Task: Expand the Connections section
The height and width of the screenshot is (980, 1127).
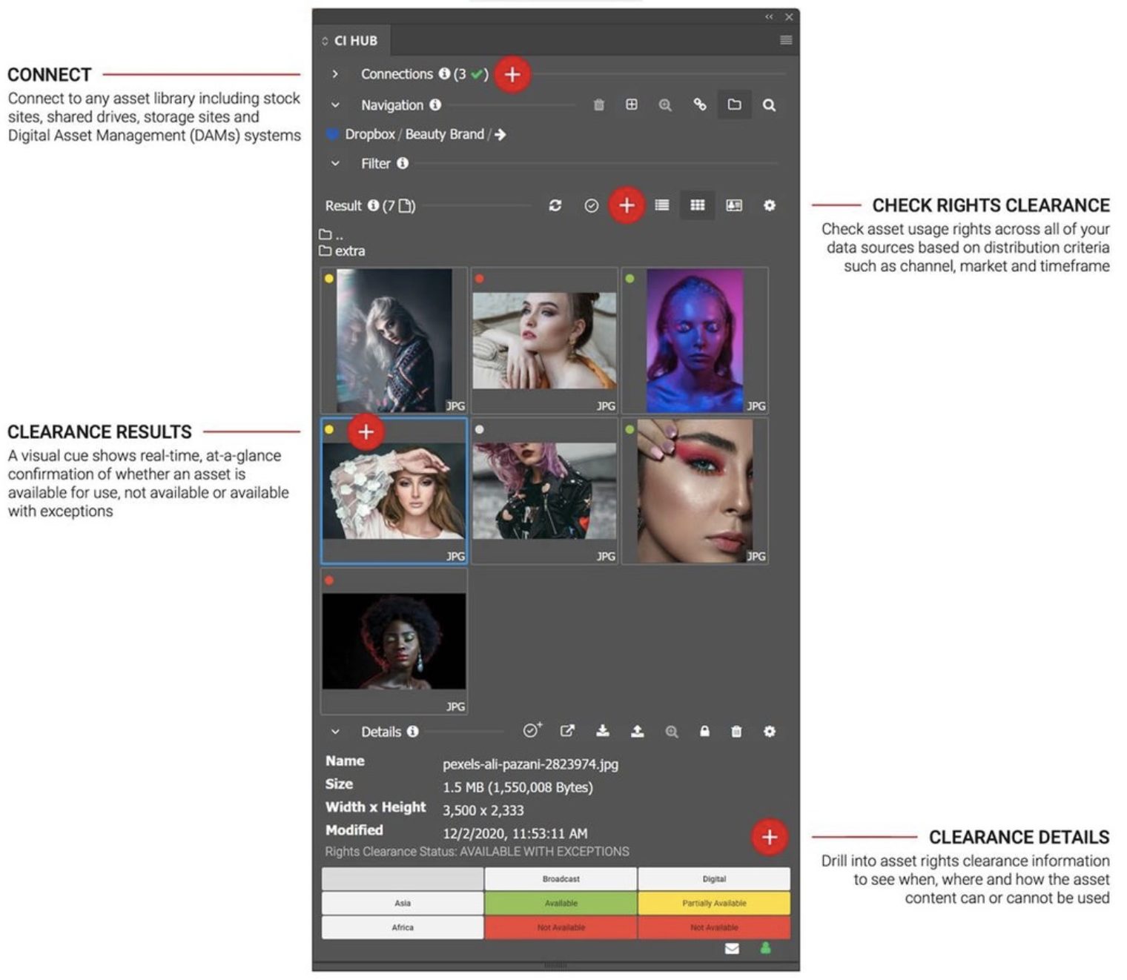Action: click(335, 73)
